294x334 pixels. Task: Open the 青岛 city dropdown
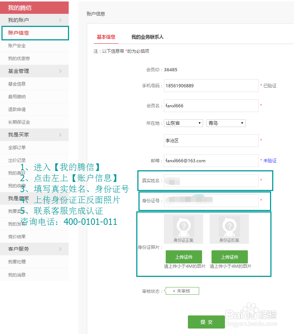226,123
